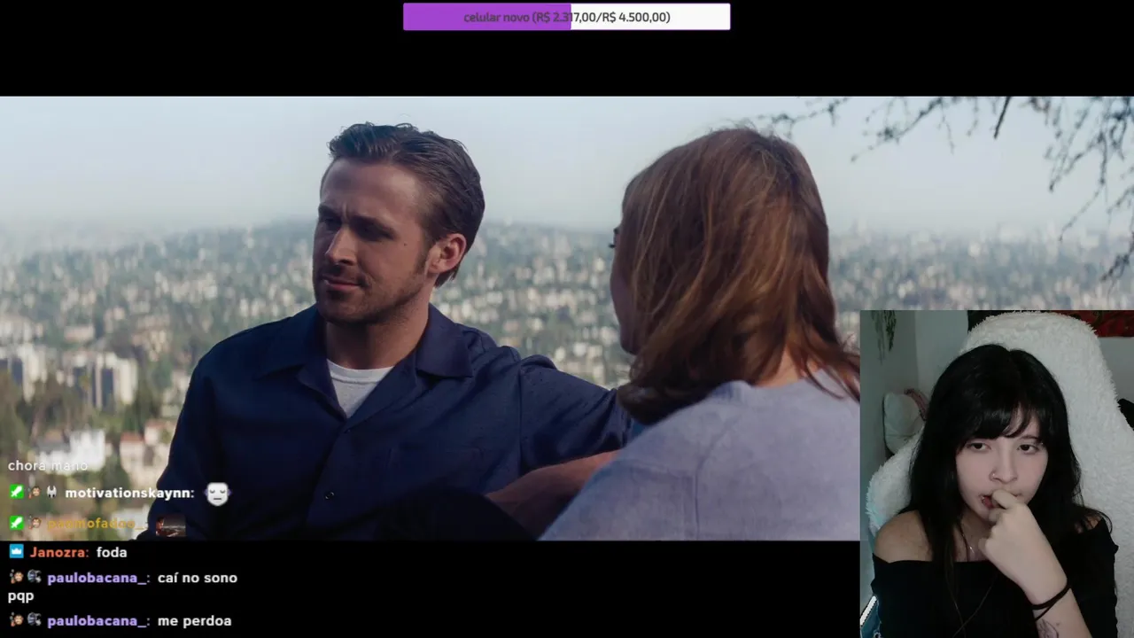The width and height of the screenshot is (1134, 638).
Task: Click the 'foda' chat message text
Action: click(x=112, y=552)
